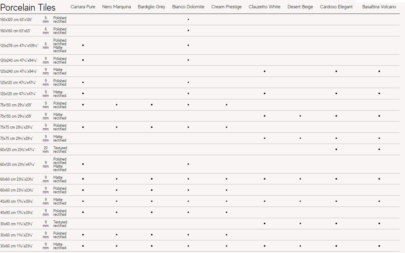Select 'Textured rectified' in the 60x120 cm row
The height and width of the screenshot is (253, 405).
pyautogui.click(x=60, y=150)
